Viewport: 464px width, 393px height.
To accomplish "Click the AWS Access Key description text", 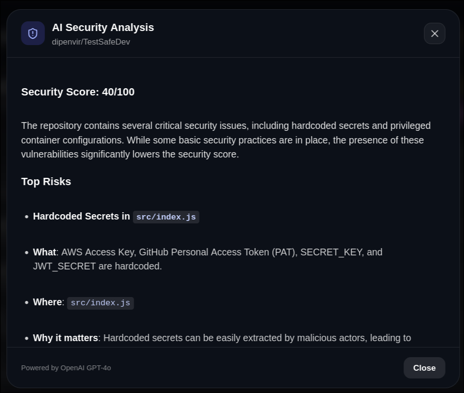I will pyautogui.click(x=221, y=252).
